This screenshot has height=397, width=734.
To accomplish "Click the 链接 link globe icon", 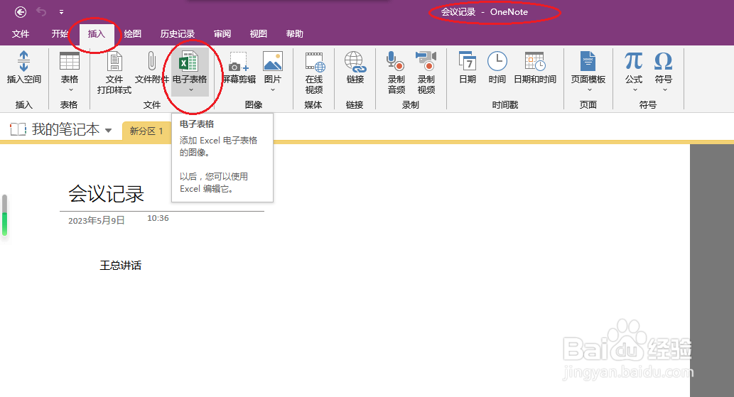I will 355,62.
